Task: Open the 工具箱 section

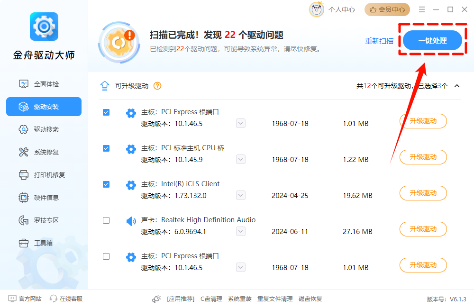Action: pos(44,243)
